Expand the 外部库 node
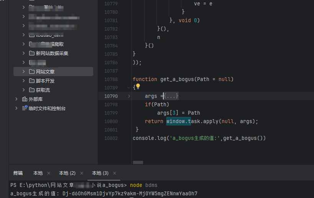 coord(16,99)
